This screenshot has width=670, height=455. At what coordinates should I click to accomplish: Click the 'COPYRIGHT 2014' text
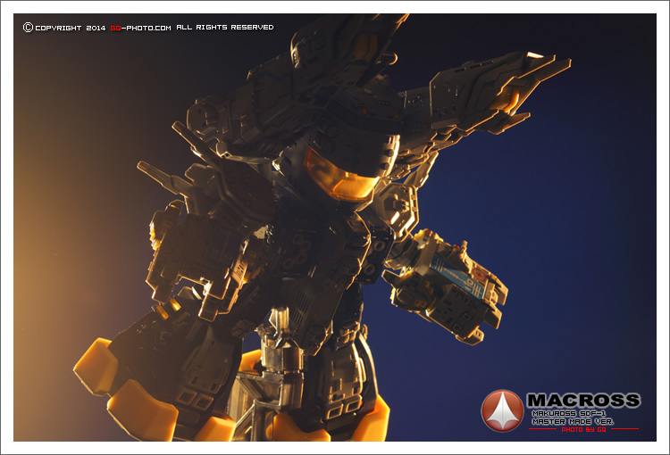coord(70,29)
